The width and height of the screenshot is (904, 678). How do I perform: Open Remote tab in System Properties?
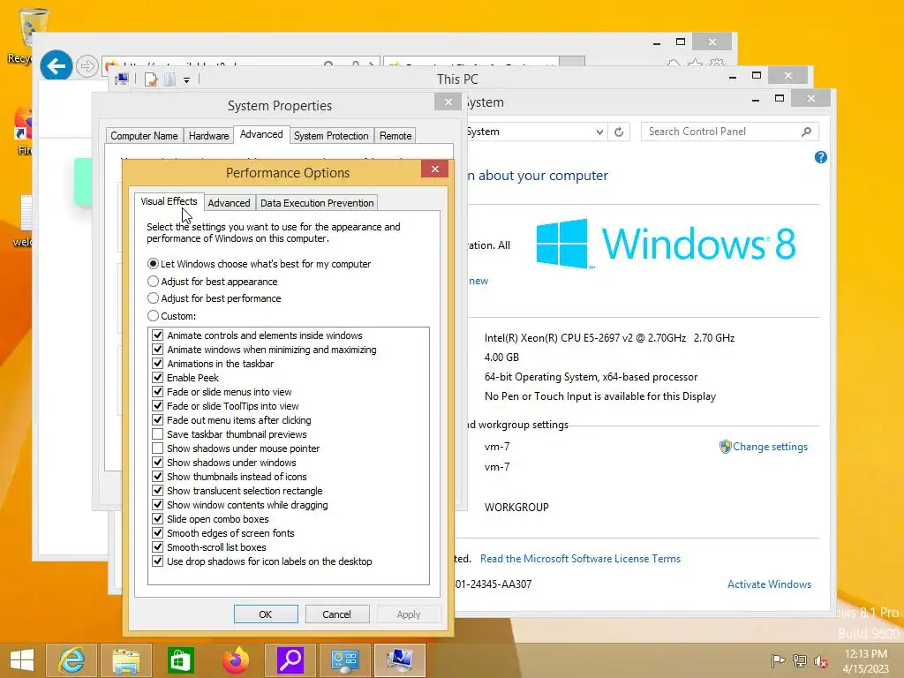[x=395, y=136]
